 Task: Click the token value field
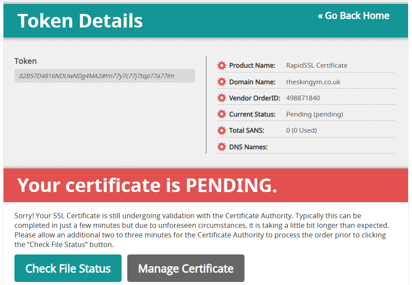coord(105,76)
